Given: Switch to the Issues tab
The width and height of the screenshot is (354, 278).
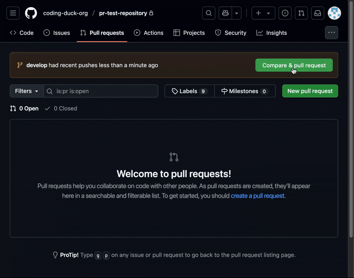Looking at the screenshot, I should point(57,33).
